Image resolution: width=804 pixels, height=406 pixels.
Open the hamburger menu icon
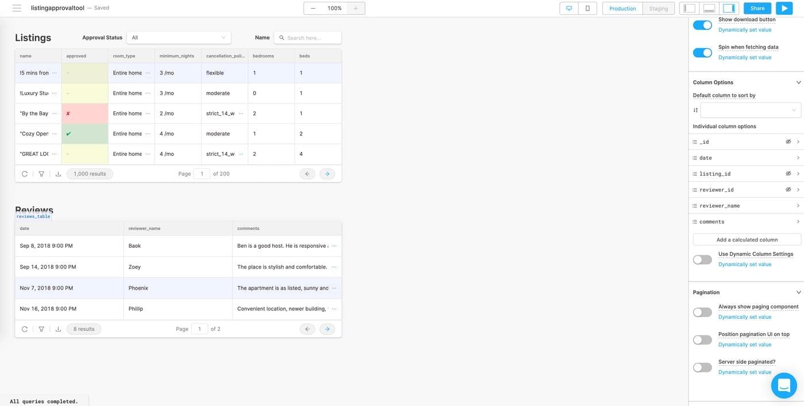coord(17,8)
